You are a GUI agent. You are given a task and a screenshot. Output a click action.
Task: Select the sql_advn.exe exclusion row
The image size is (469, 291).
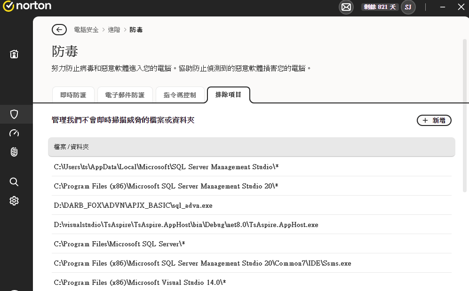252,205
